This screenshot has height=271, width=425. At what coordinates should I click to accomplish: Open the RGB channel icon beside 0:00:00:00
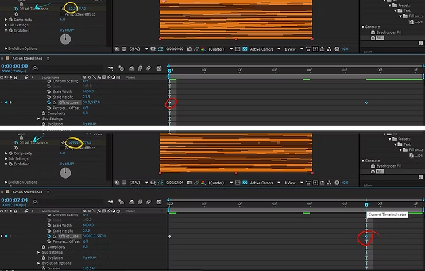(203, 49)
